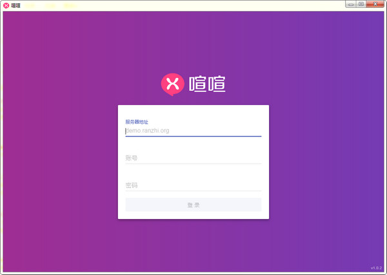Click the 服务器地址 field label
Viewport: 387px width, 275px height.
coord(137,122)
